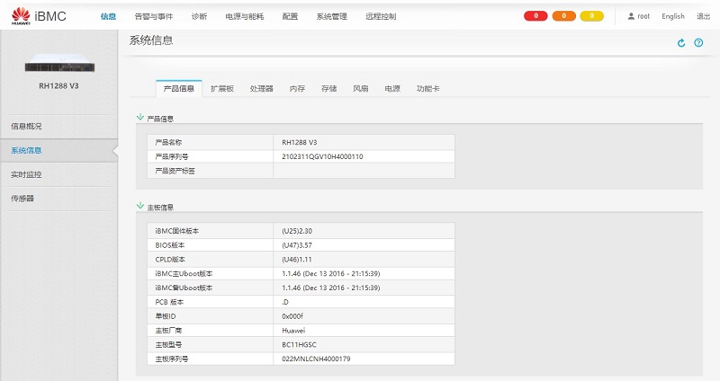The height and width of the screenshot is (381, 720).
Task: Open 系统信息 in the sidebar
Action: [x=58, y=150]
